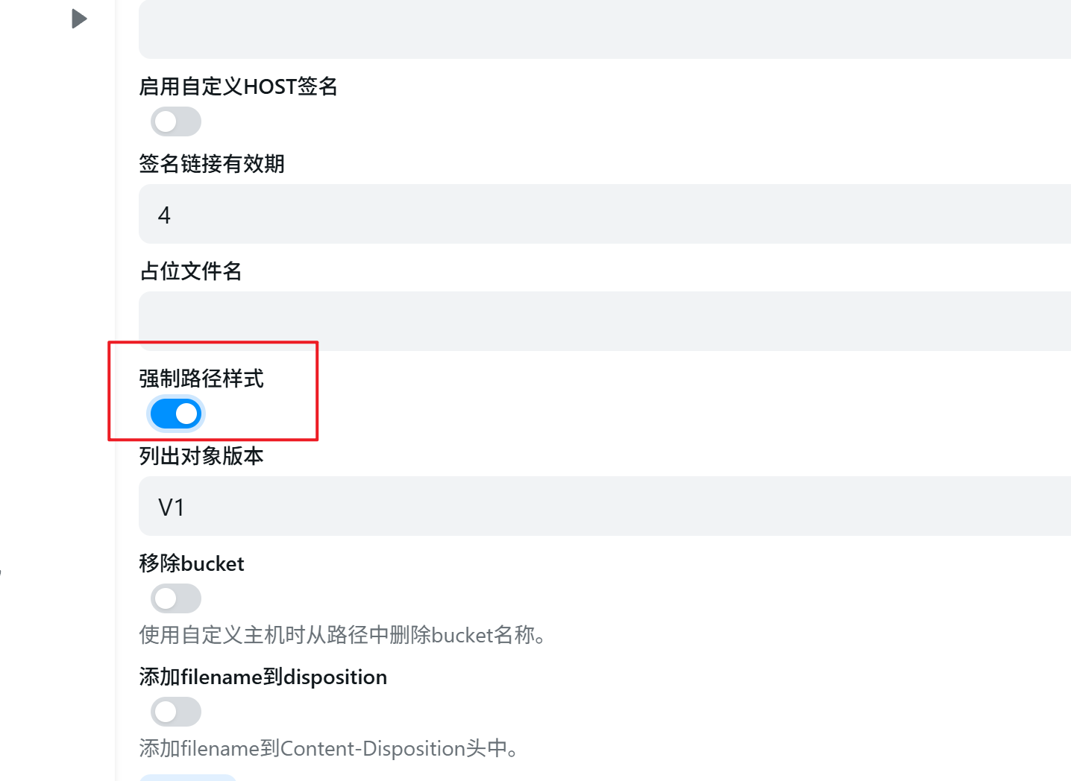The height and width of the screenshot is (781, 1071).
Task: Click the 强制路径样式 label text
Action: 201,379
